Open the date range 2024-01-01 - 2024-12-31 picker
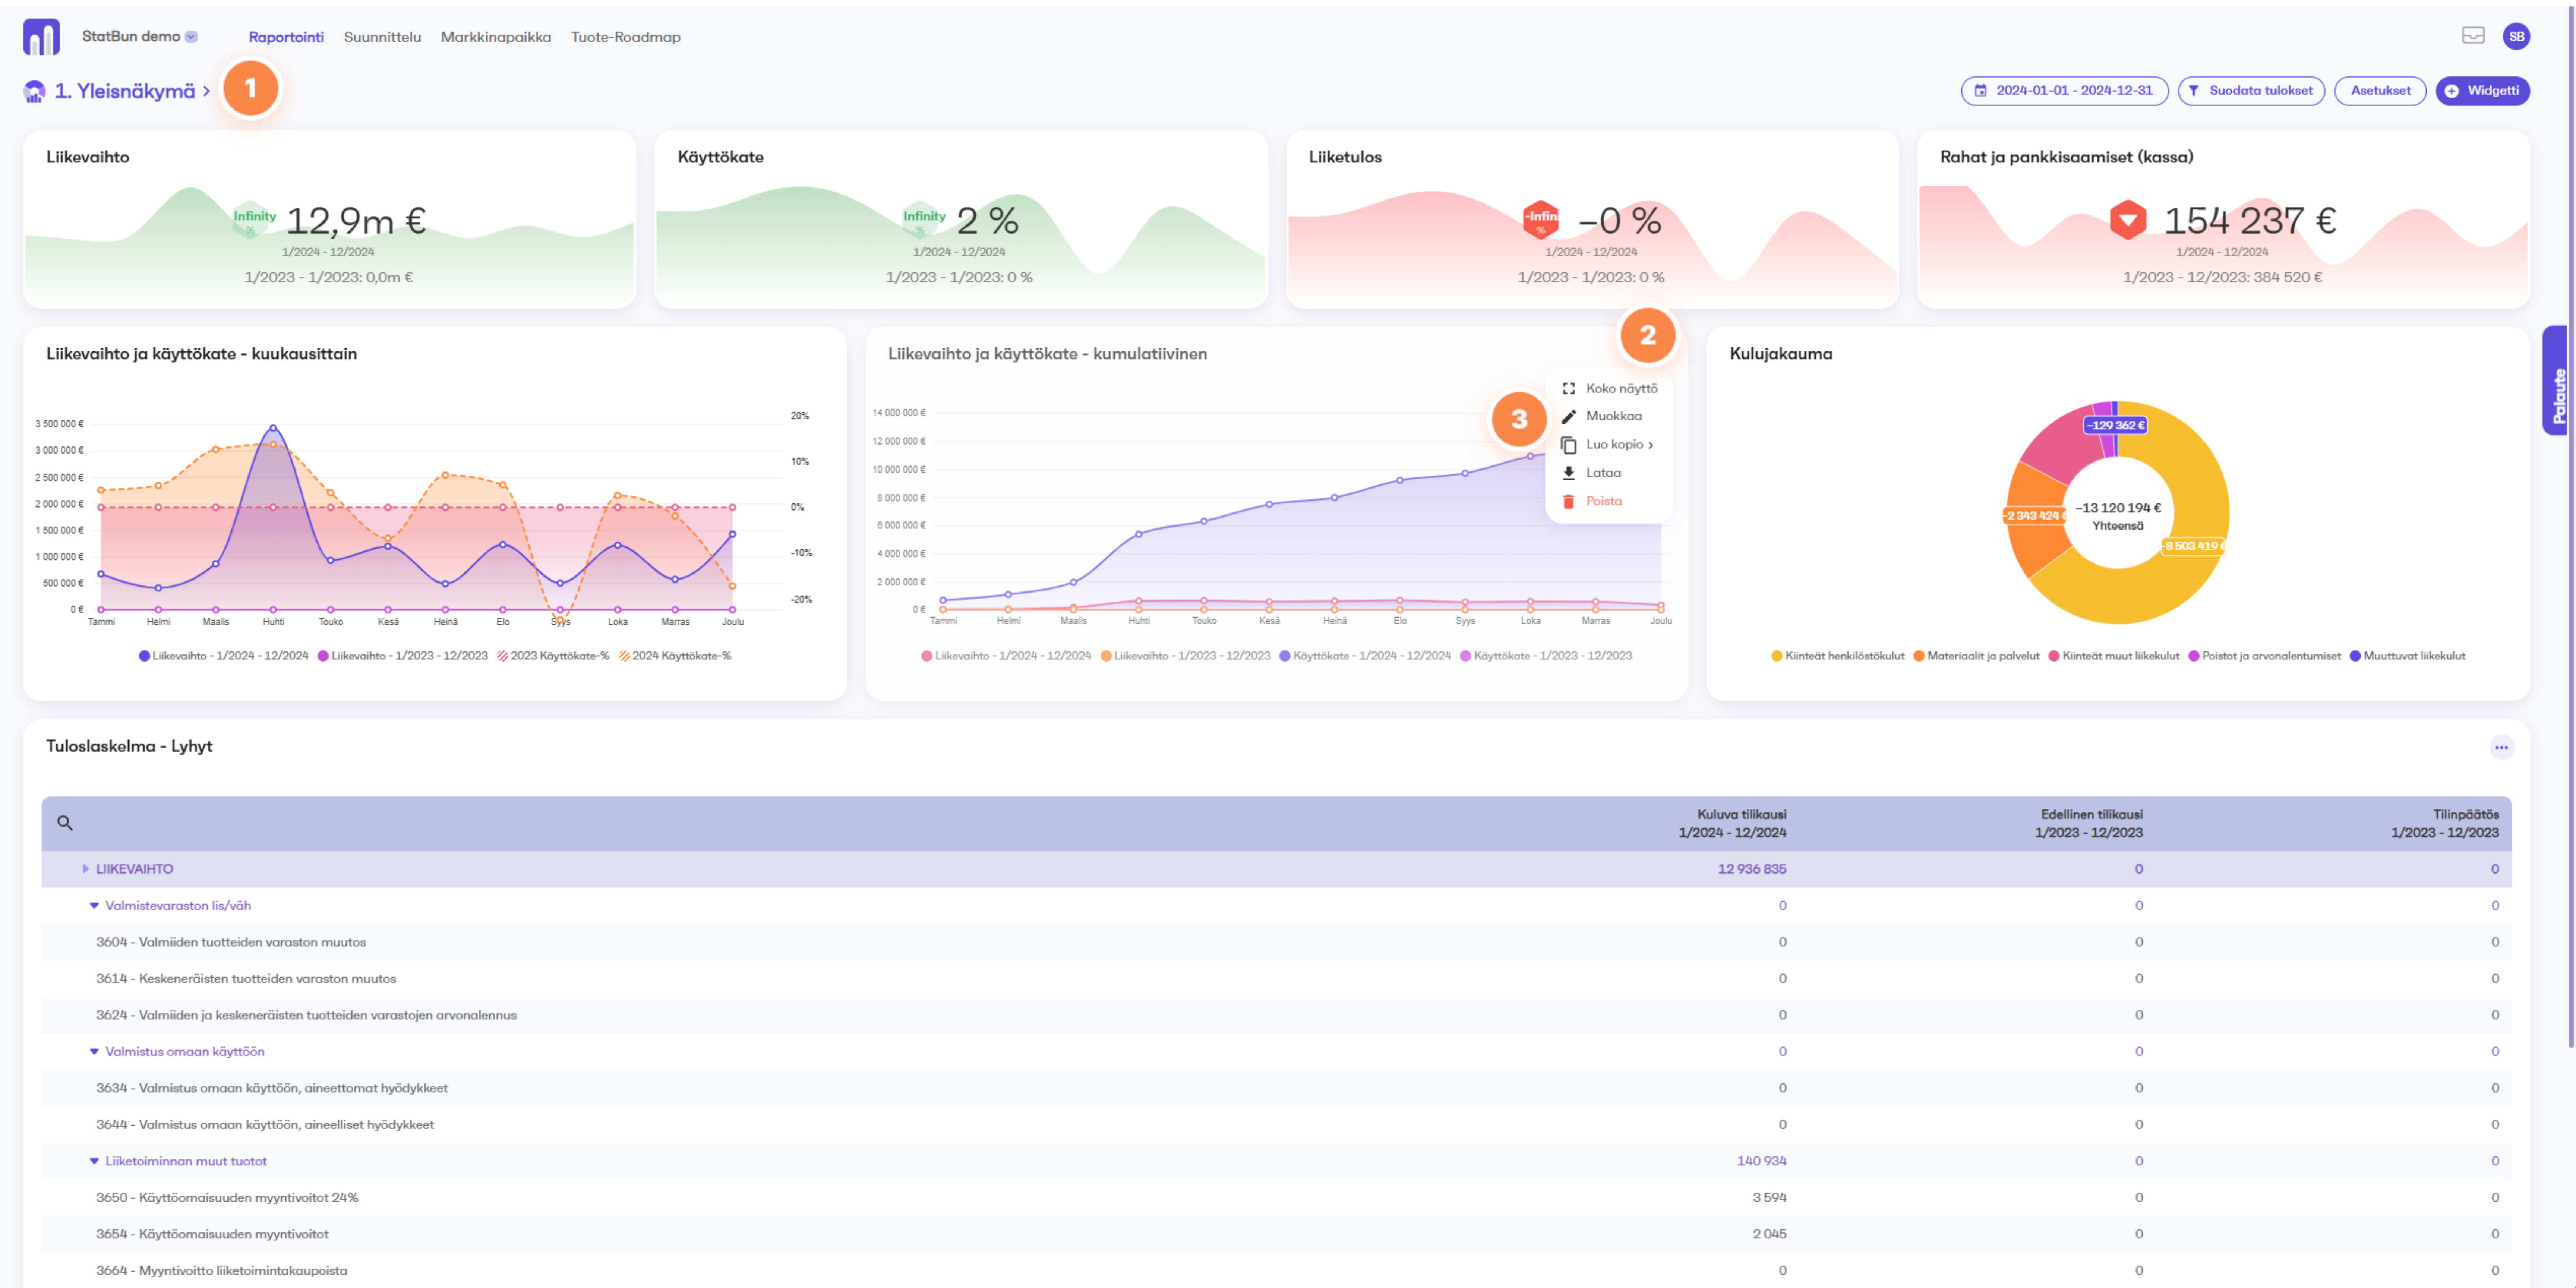The width and height of the screenshot is (2576, 1288). click(x=2064, y=91)
